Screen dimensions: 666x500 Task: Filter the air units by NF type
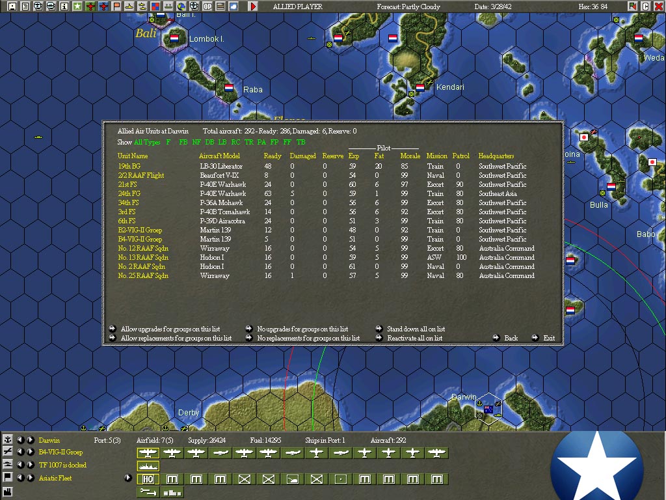point(196,142)
